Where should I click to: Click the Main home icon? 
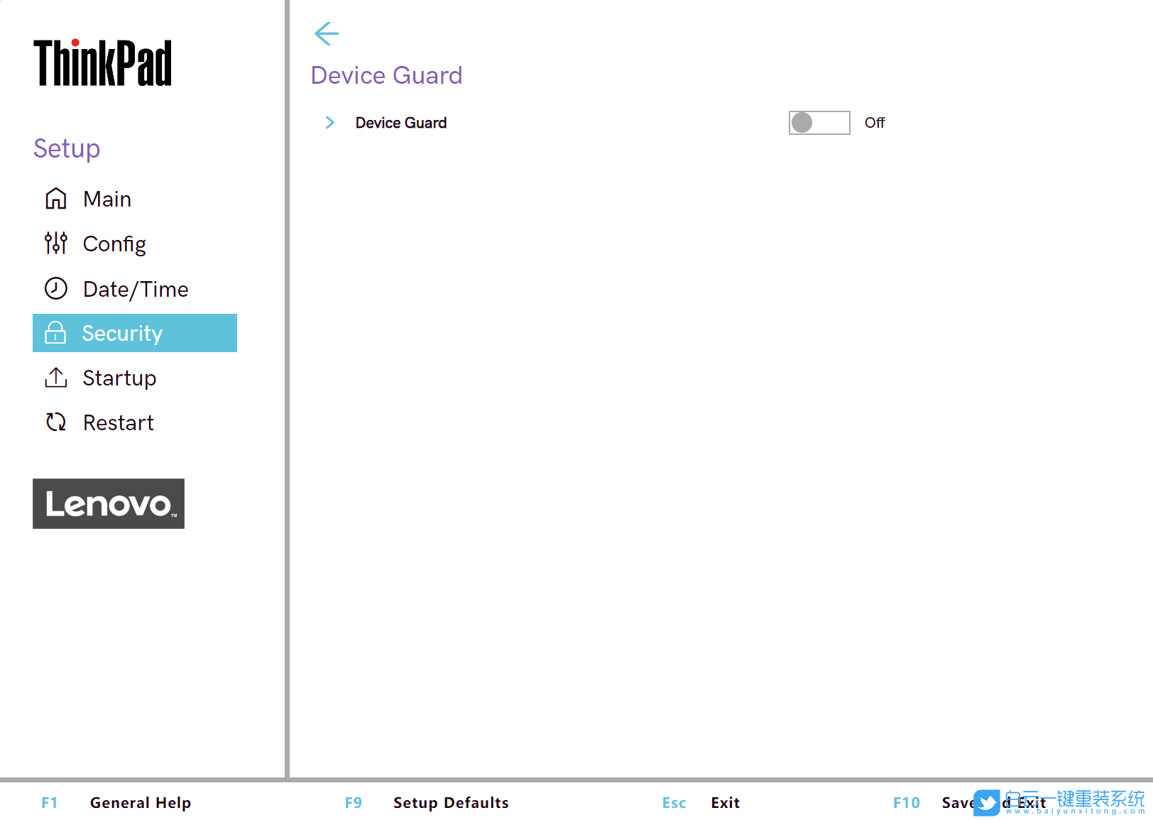pyautogui.click(x=55, y=199)
